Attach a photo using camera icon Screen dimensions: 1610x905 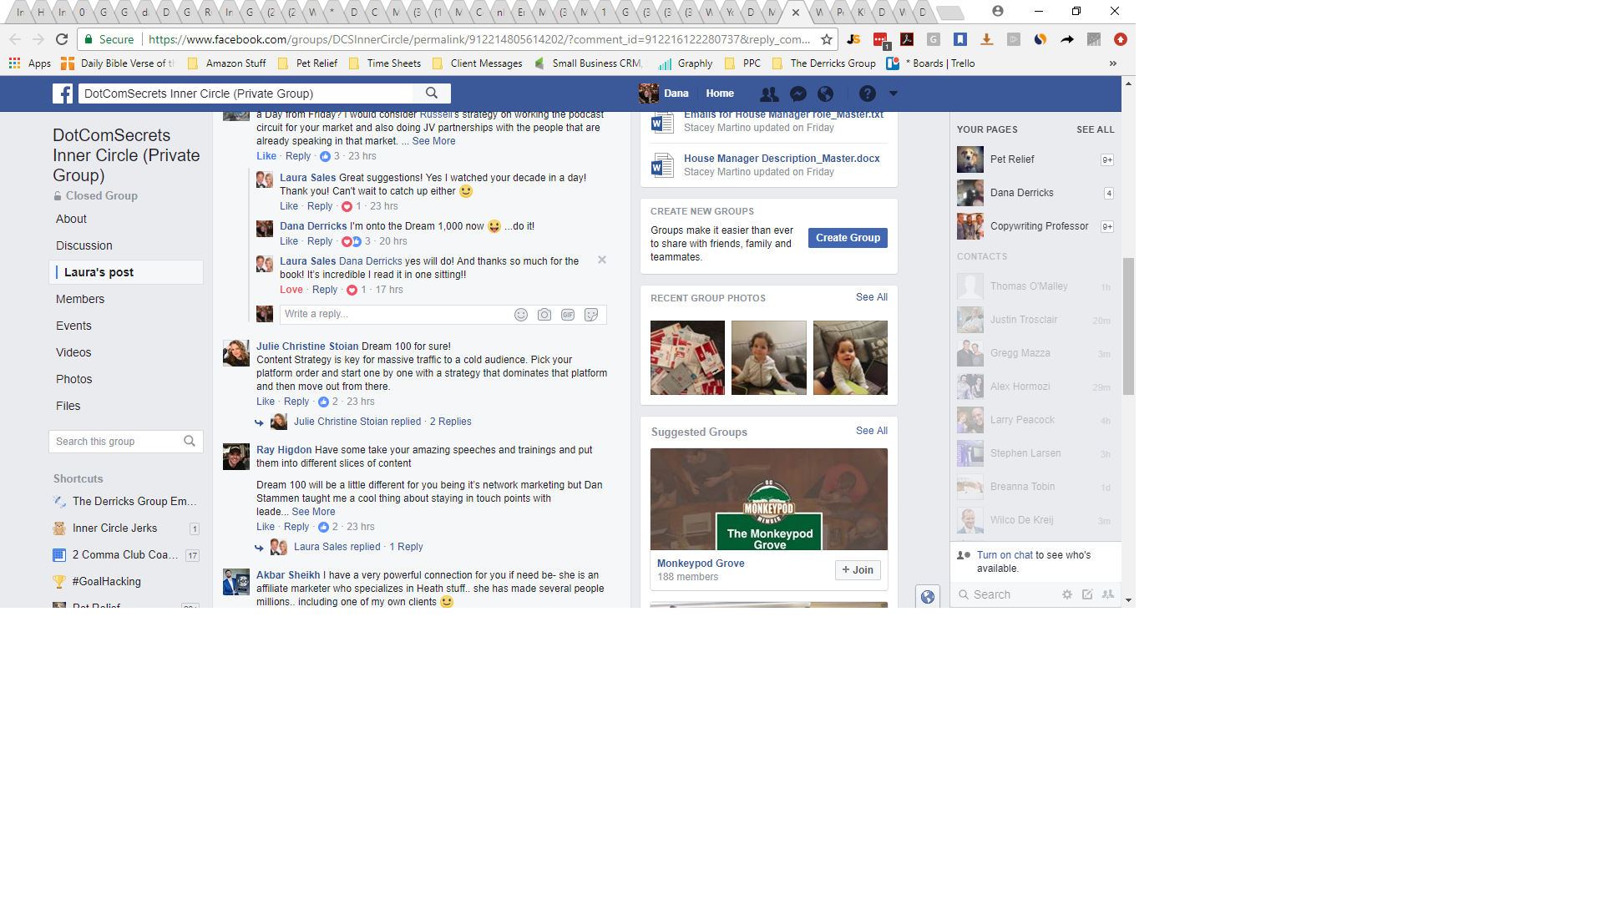[544, 315]
